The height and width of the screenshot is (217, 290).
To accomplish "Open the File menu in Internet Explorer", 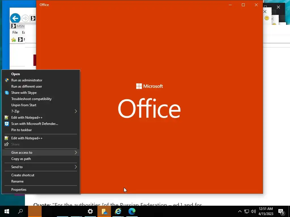I will point(15,32).
